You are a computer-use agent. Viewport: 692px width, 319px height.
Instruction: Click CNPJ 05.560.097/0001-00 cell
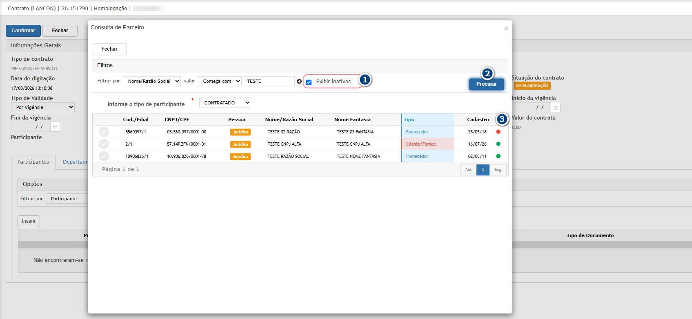(187, 132)
